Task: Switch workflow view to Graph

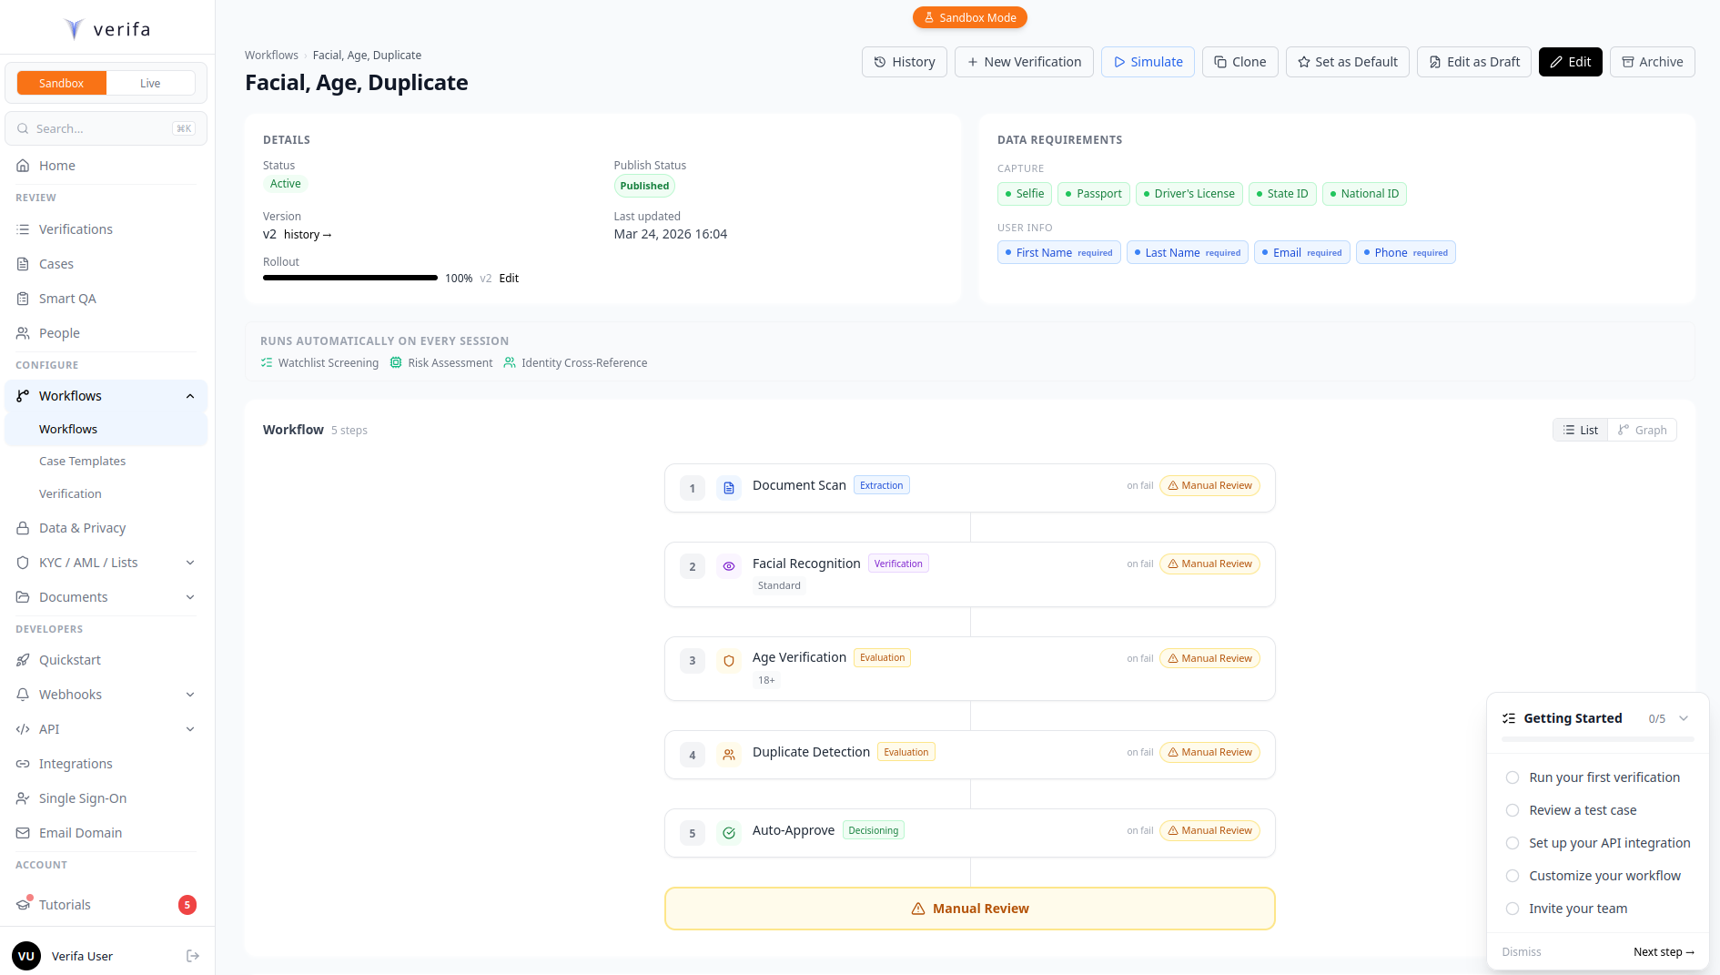Action: [1642, 429]
